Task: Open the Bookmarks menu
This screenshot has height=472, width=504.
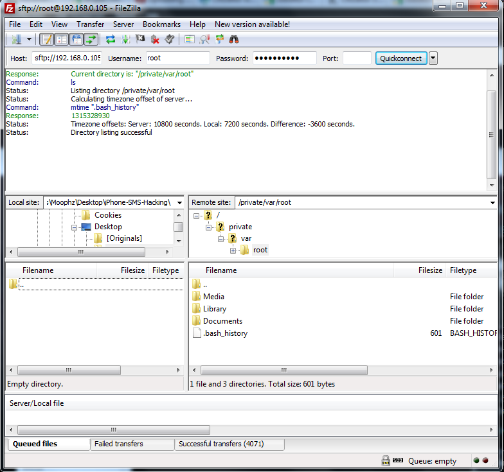Action: coord(161,24)
